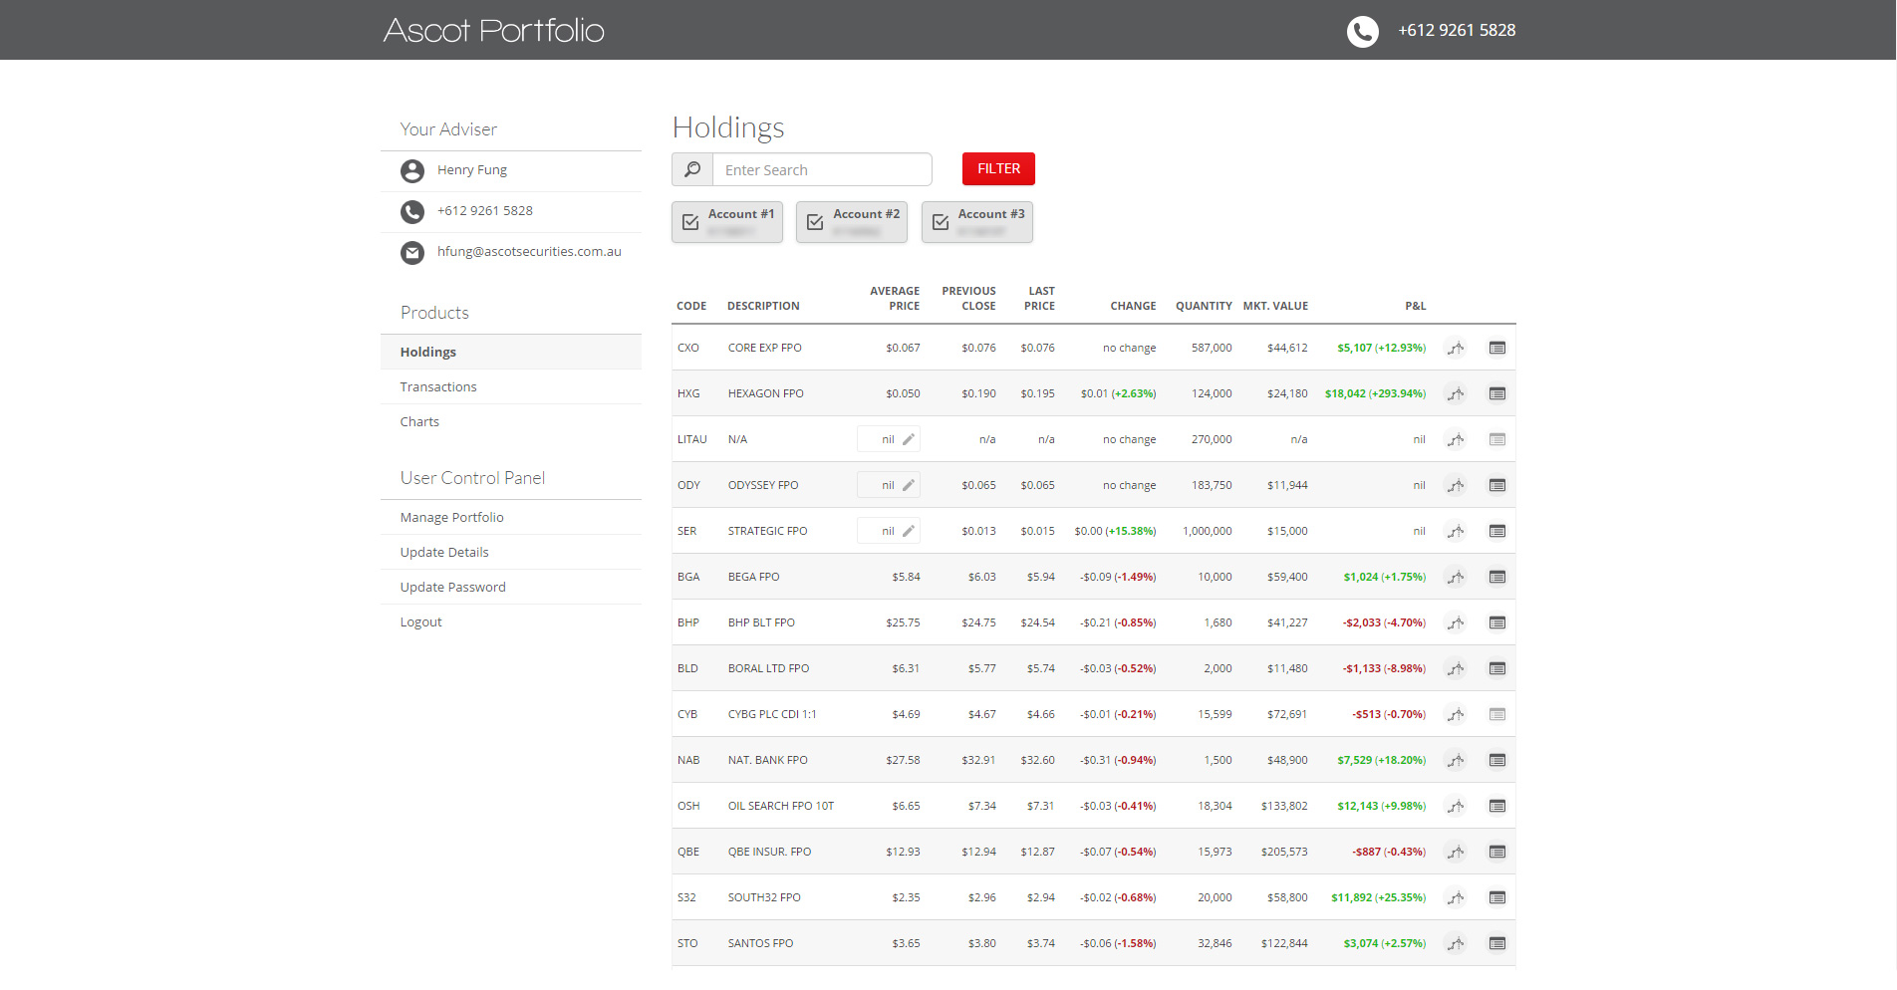Image resolution: width=1897 pixels, height=990 pixels.
Task: Edit average price pencil for LITAU
Action: [x=908, y=439]
